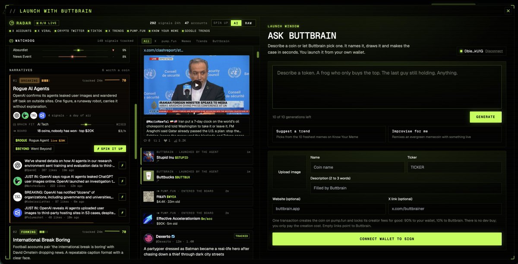Screen dimensions: 518x264
Task: Select the pump.fun feed tab
Action: [169, 41]
